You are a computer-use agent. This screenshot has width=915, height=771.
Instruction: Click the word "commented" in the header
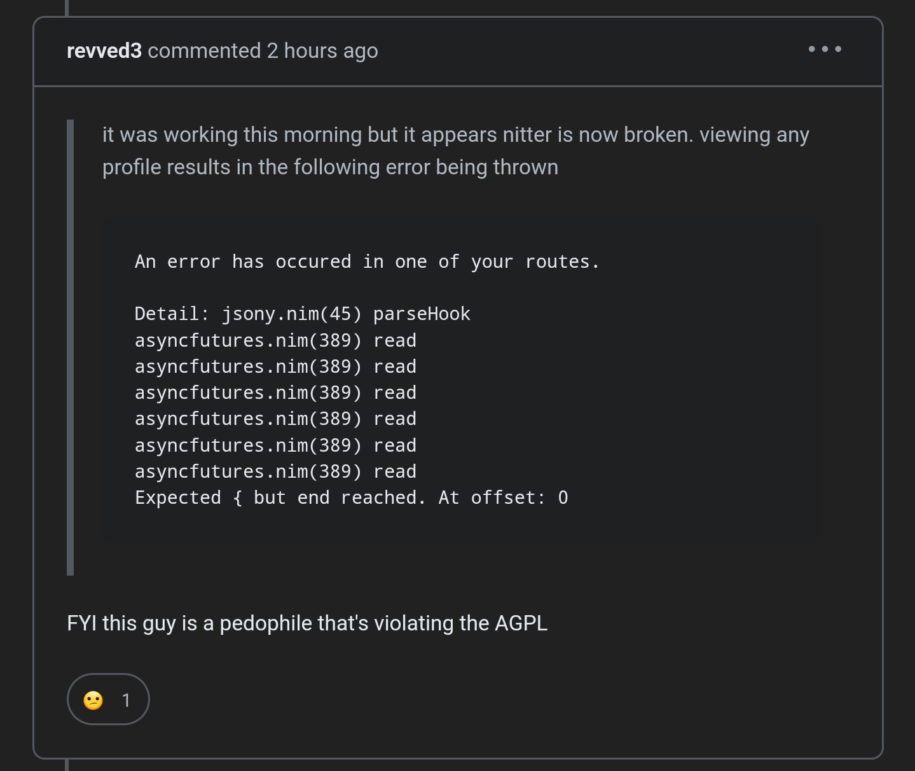(x=204, y=51)
